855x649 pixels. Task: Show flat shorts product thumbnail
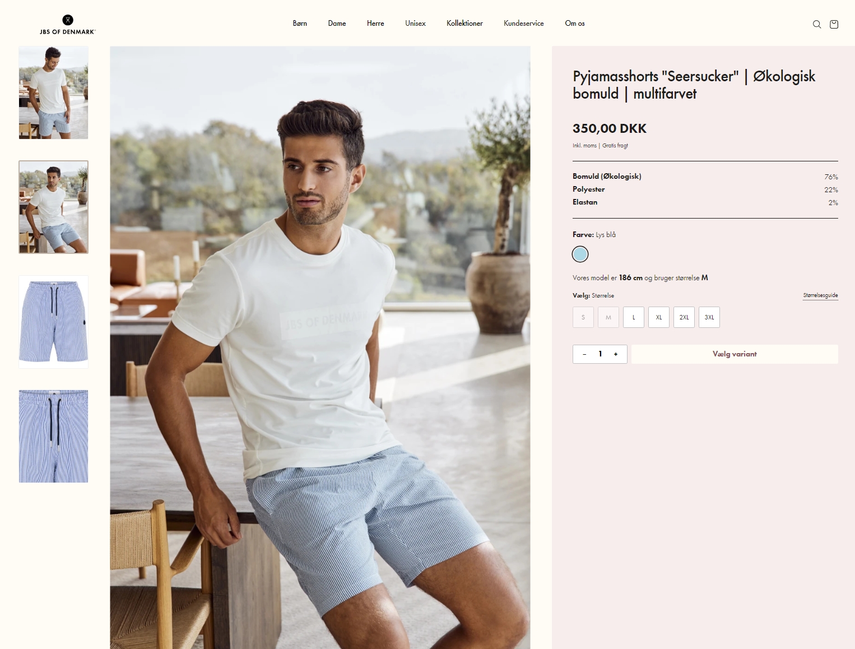point(54,322)
